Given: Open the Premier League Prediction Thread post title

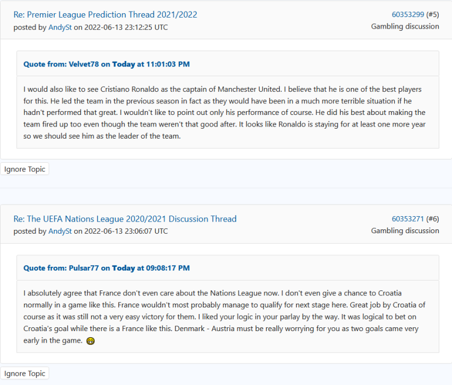Looking at the screenshot, I should pyautogui.click(x=105, y=15).
